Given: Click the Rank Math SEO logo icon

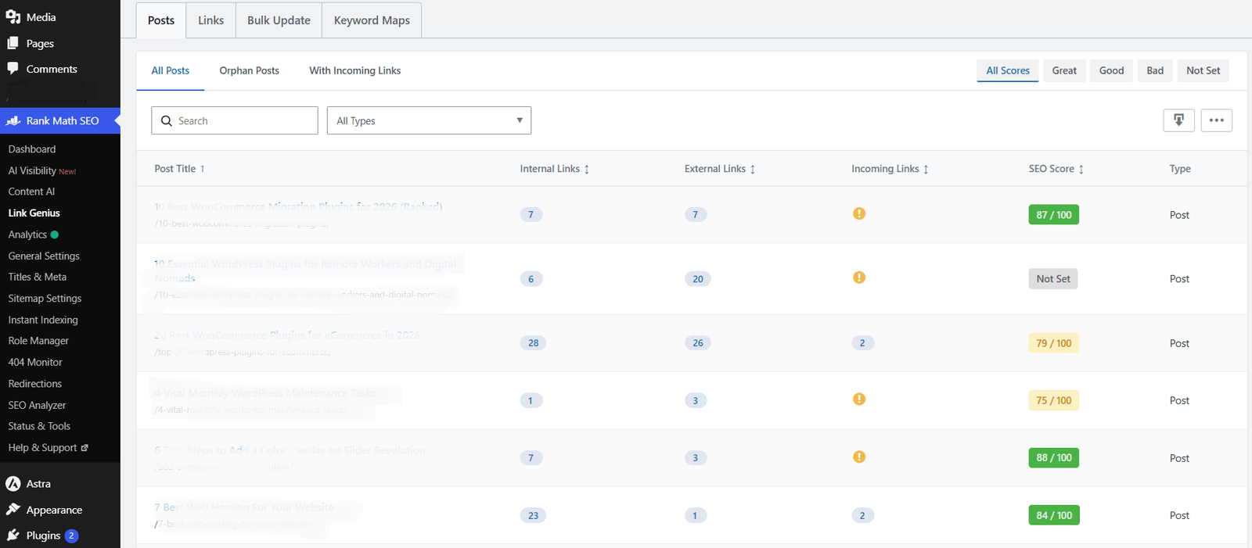Looking at the screenshot, I should 13,120.
